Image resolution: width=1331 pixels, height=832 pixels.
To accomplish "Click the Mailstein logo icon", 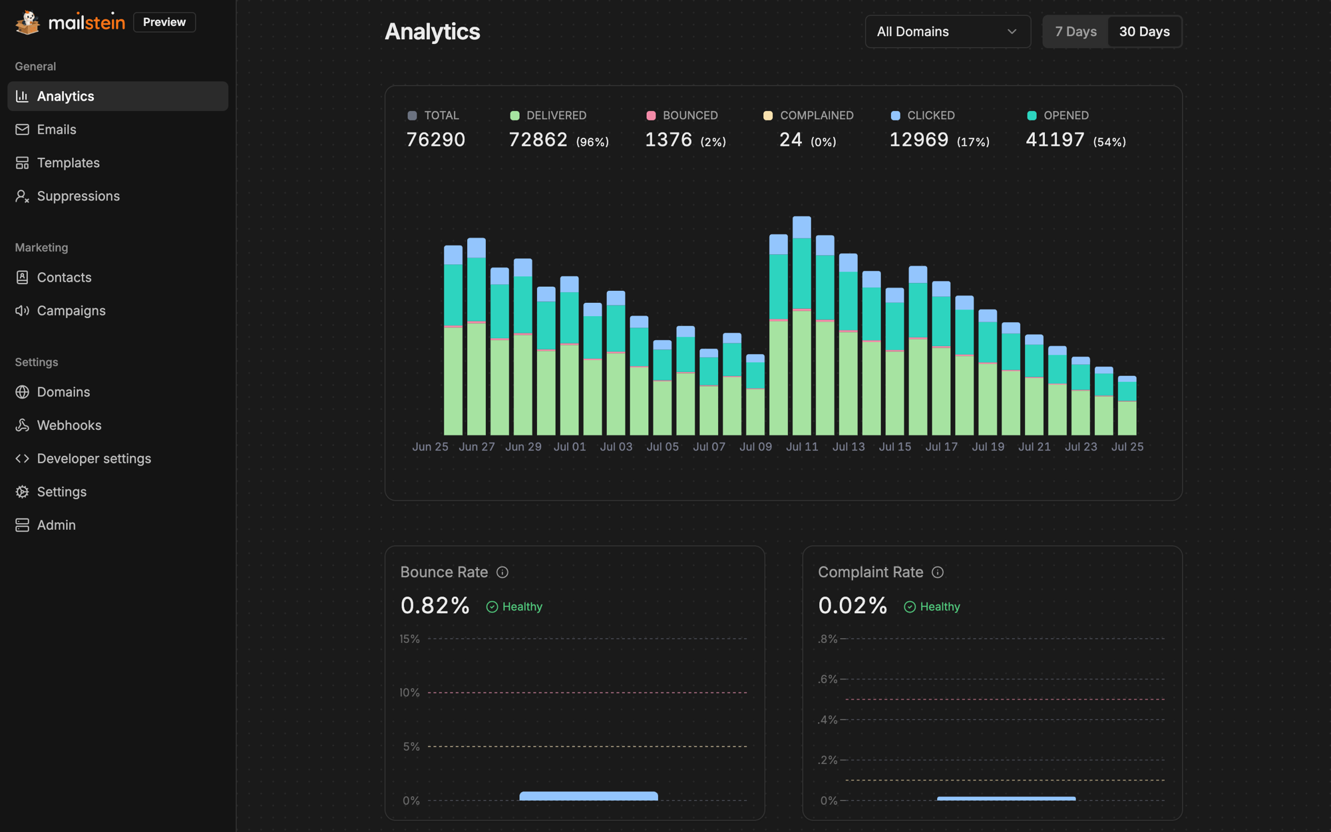I will click(27, 22).
